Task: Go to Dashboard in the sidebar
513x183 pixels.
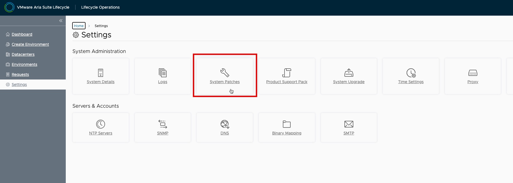Action: point(22,34)
